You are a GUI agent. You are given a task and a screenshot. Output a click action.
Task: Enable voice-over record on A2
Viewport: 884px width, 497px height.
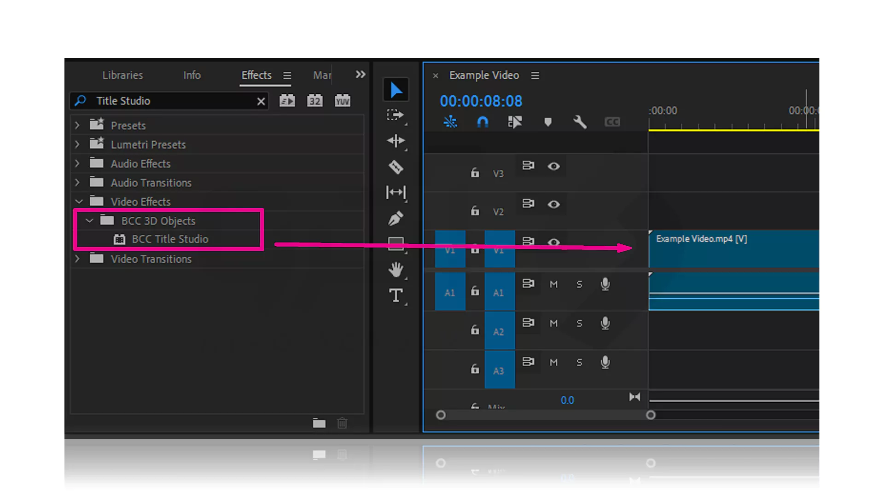tap(605, 324)
